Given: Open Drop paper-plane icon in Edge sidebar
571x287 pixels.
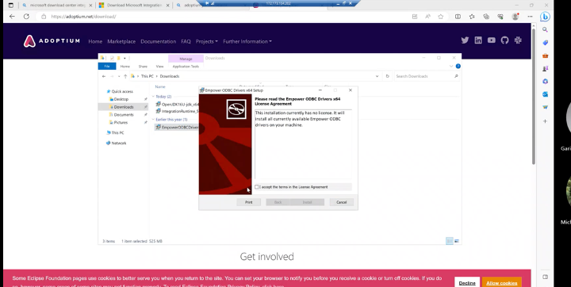Looking at the screenshot, I should [545, 107].
